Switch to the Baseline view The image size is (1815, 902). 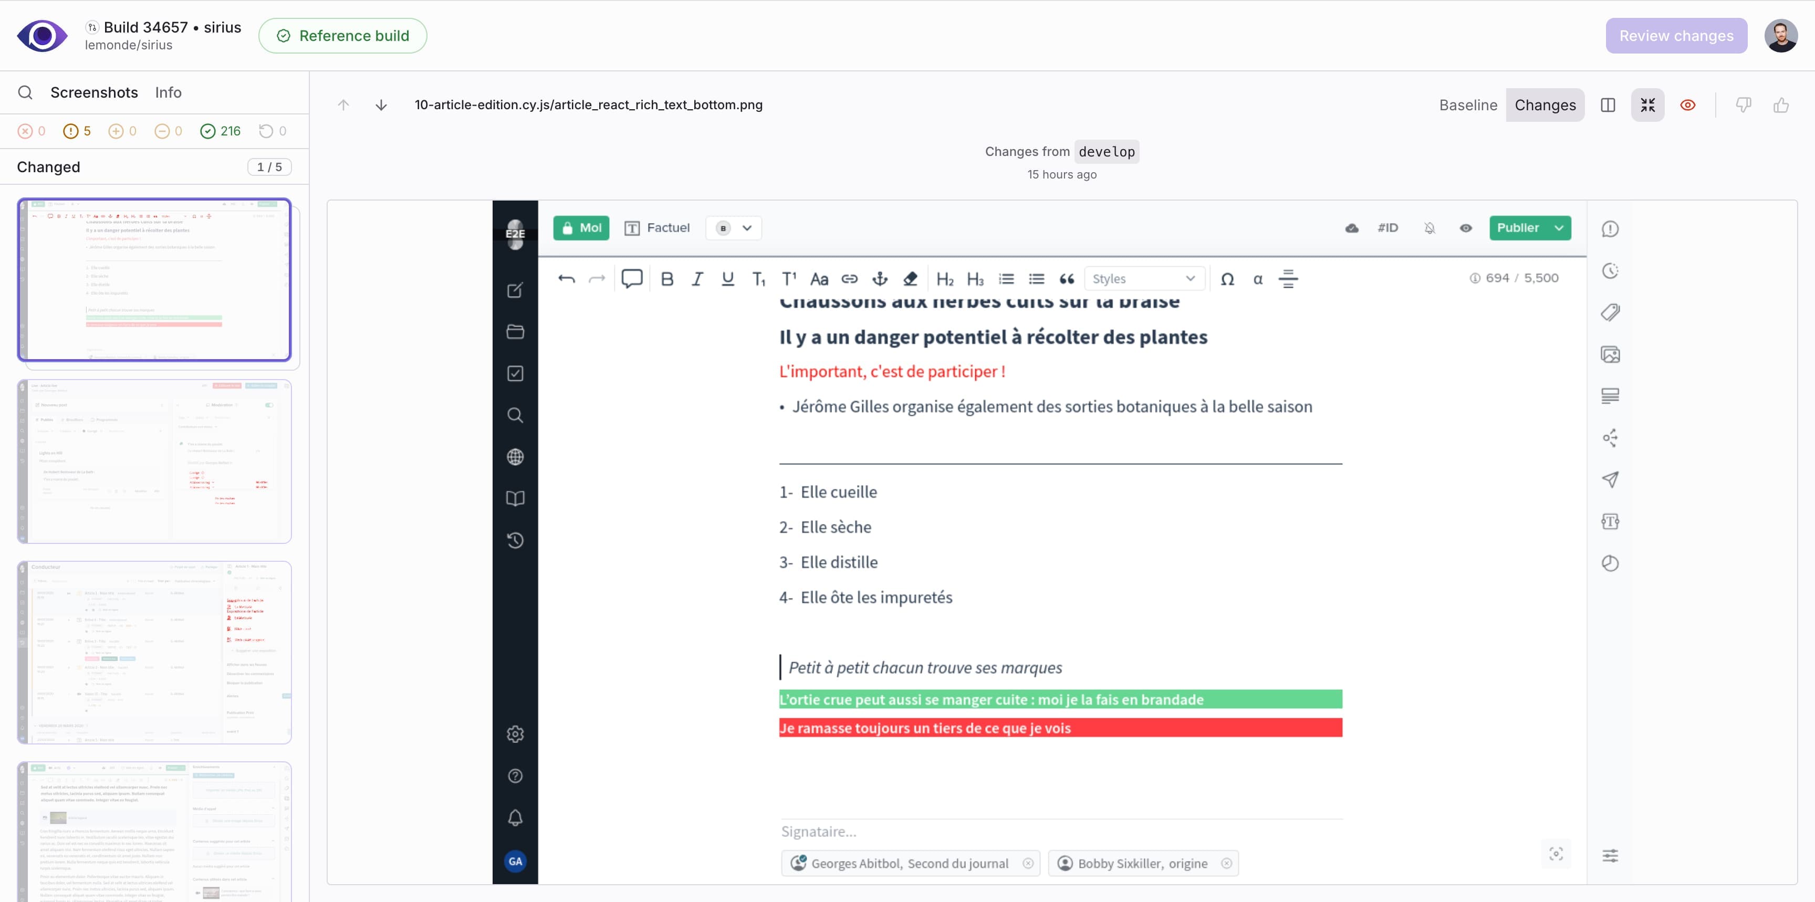click(1468, 105)
